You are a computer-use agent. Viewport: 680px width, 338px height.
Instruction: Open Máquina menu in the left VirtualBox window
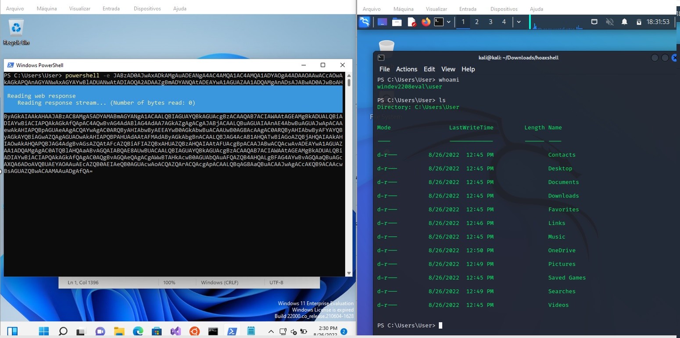point(47,9)
